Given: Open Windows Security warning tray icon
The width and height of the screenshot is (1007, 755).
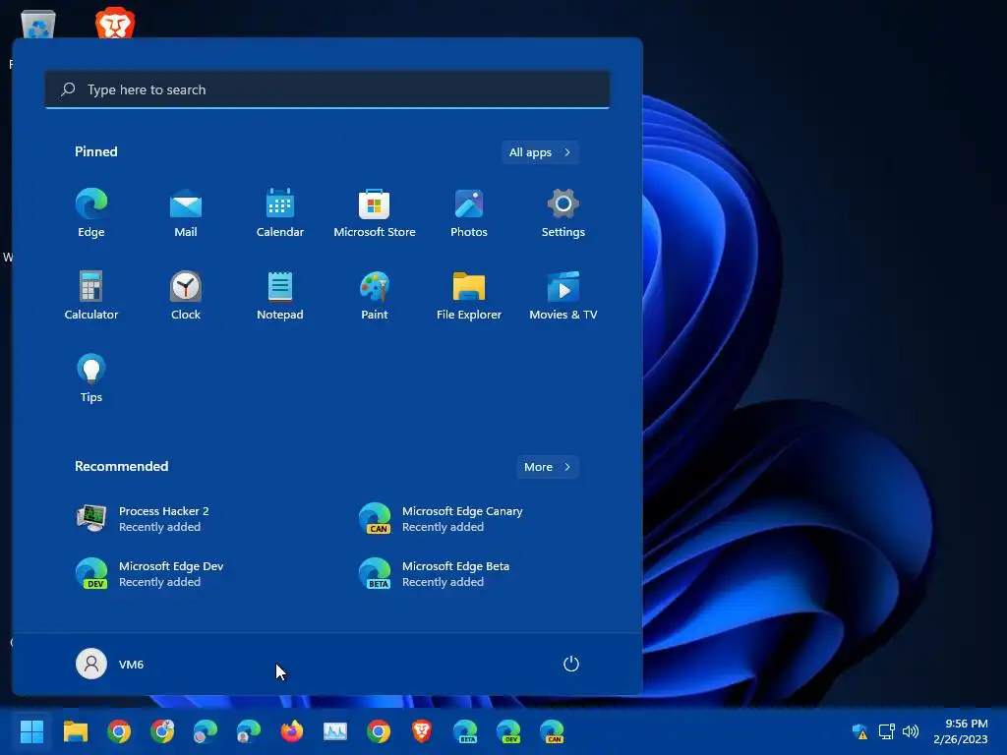Looking at the screenshot, I should pos(859,731).
